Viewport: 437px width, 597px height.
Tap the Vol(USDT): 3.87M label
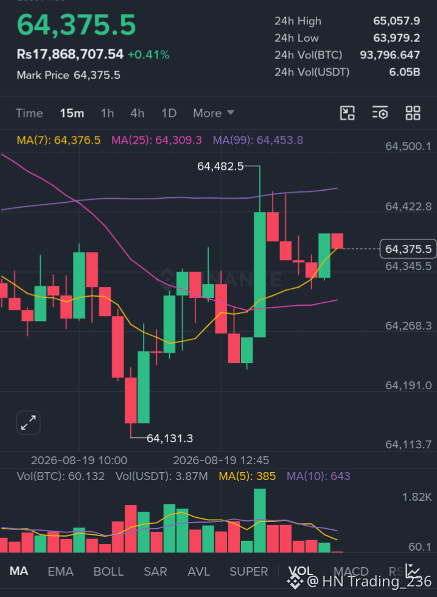pyautogui.click(x=162, y=476)
